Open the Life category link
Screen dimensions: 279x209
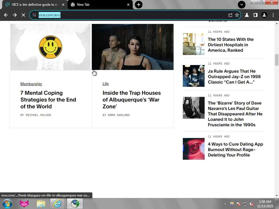[x=105, y=84]
